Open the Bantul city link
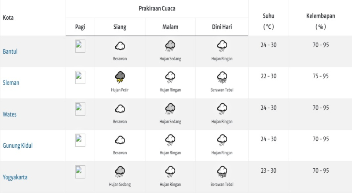This screenshot has height=193, width=352. click(x=10, y=51)
